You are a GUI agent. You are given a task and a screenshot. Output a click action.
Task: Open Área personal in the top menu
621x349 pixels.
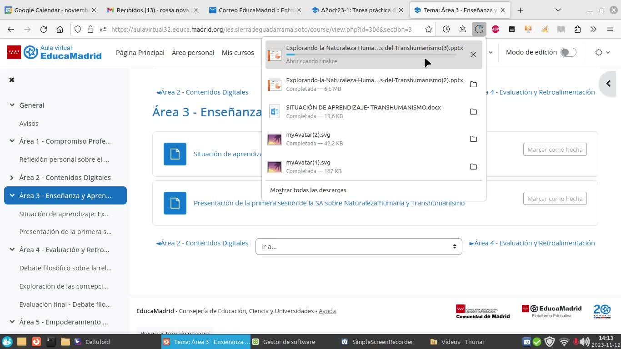pyautogui.click(x=193, y=53)
